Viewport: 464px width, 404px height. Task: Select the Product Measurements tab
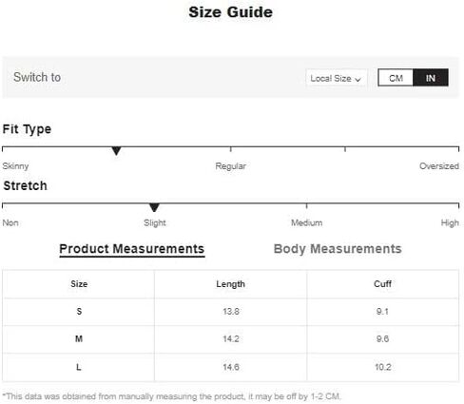(132, 249)
